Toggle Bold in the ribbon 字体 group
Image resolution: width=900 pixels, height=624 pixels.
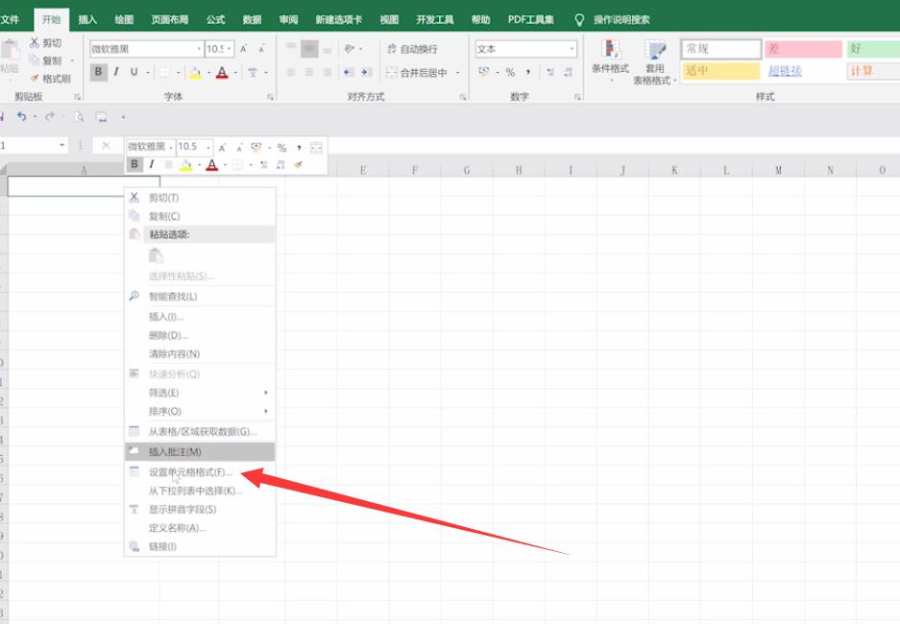(x=98, y=72)
